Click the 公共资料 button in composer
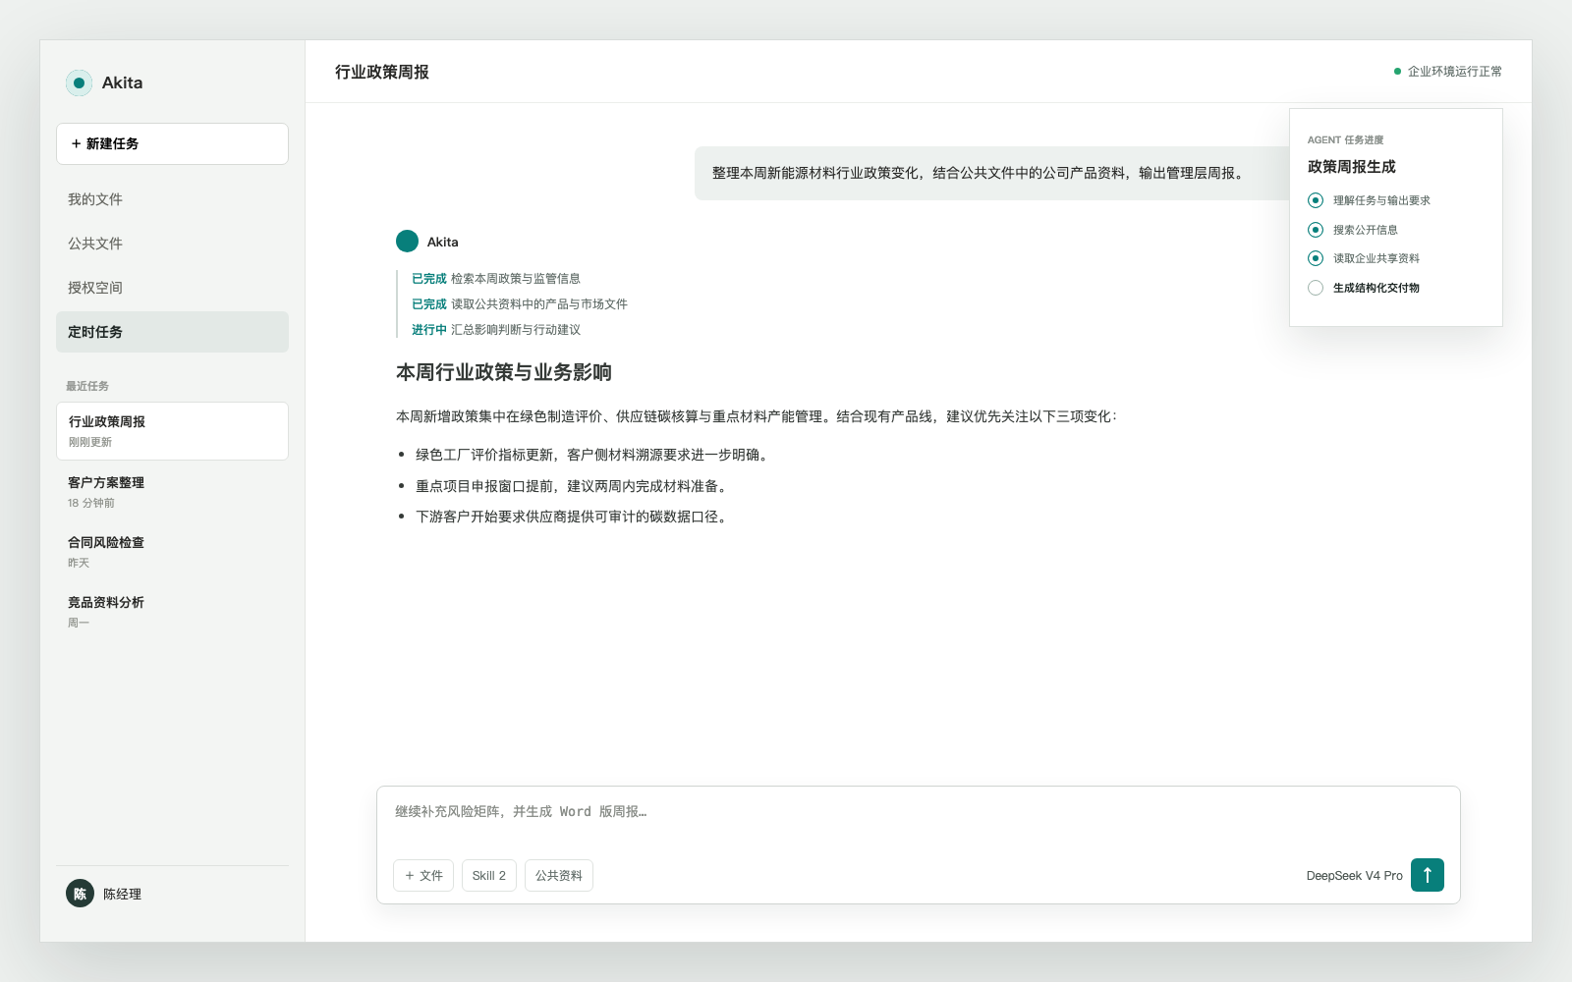The image size is (1572, 982). [559, 875]
